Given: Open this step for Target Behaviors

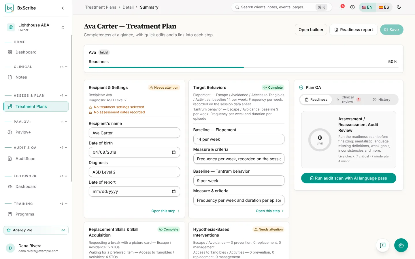Looking at the screenshot, I should click(x=270, y=211).
